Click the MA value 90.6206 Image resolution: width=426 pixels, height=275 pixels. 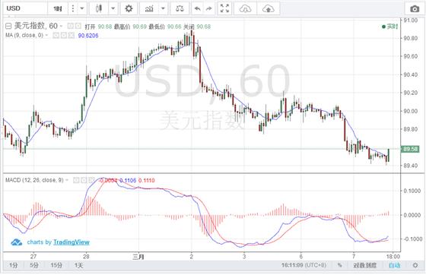[x=88, y=36]
